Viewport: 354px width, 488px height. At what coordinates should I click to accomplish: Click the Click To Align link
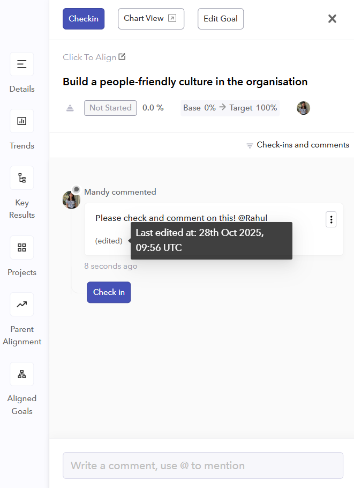pyautogui.click(x=89, y=57)
